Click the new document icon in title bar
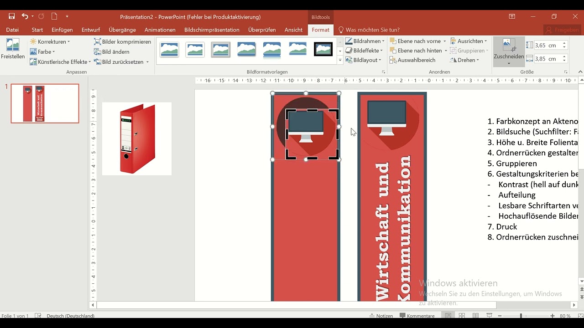 click(x=54, y=16)
